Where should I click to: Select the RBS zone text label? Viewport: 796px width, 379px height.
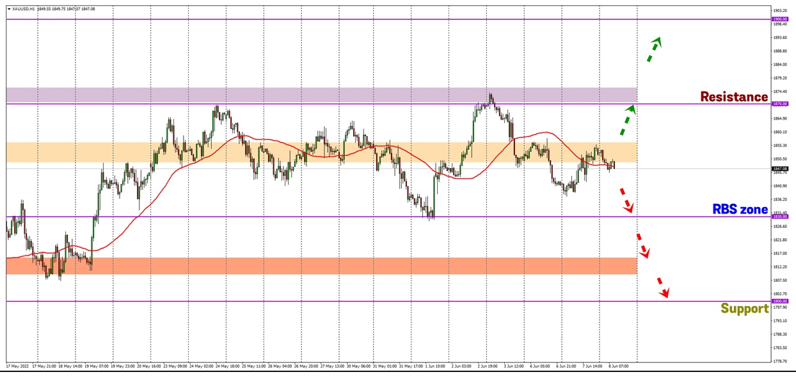[740, 209]
